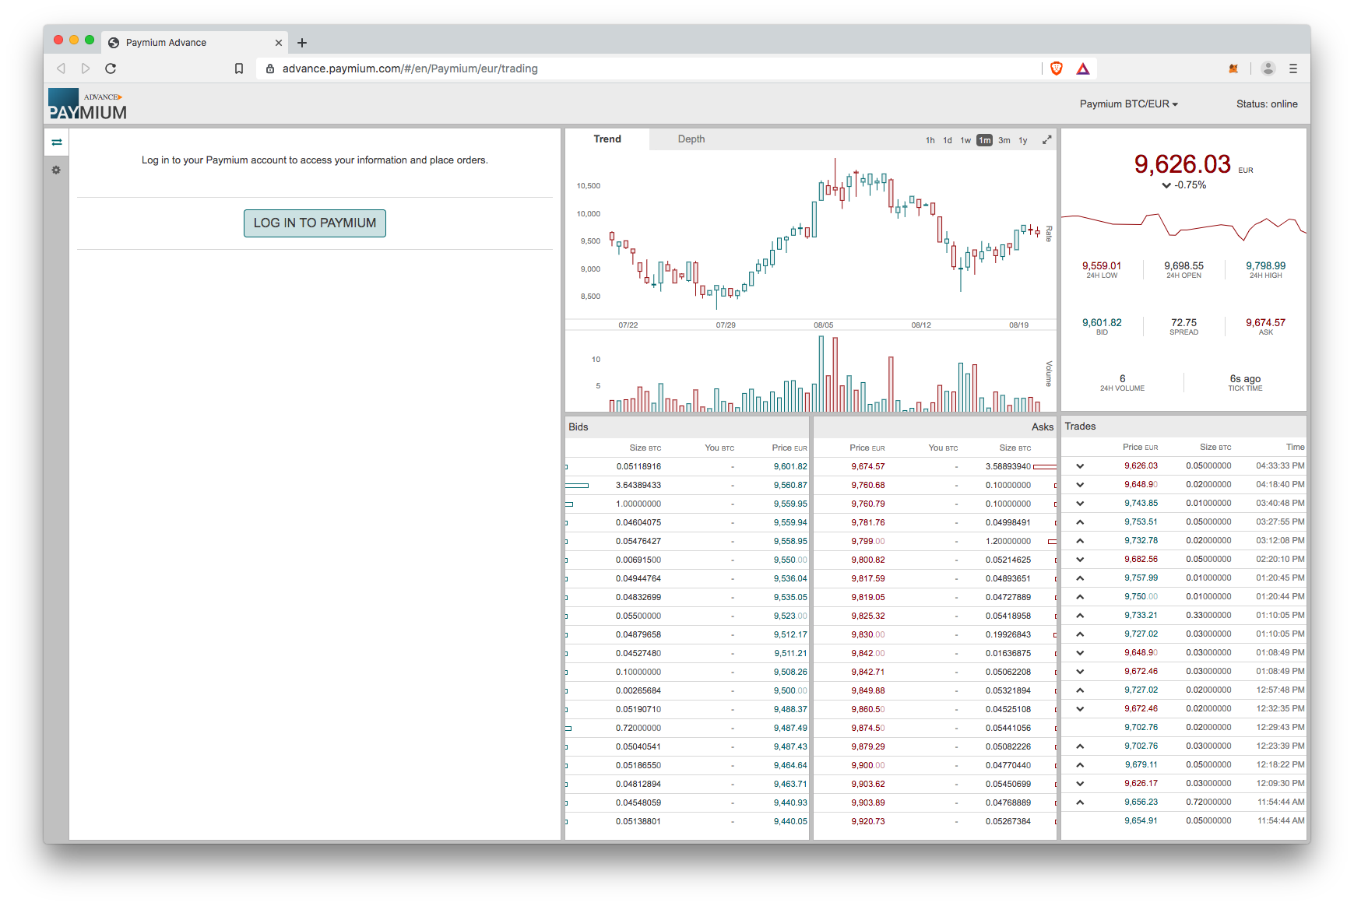Click down arrow on the 04:33:33 PM trade

1080,466
